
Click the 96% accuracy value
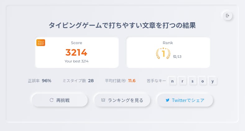pyautogui.click(x=47, y=81)
